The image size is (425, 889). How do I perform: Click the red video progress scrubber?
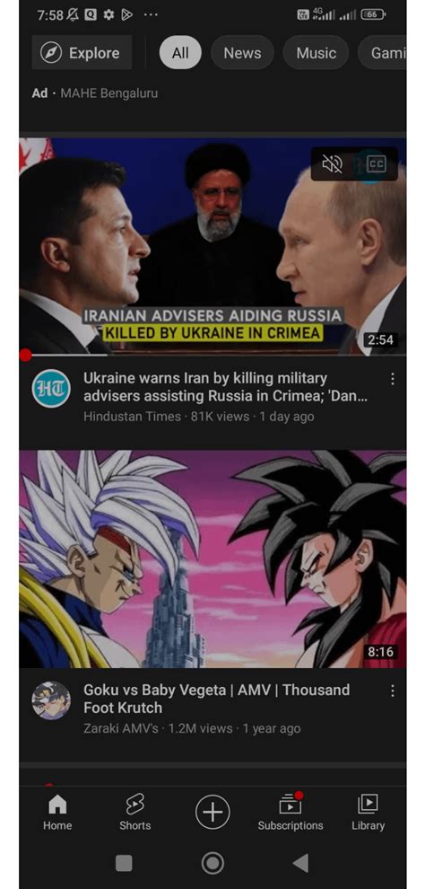tap(25, 355)
